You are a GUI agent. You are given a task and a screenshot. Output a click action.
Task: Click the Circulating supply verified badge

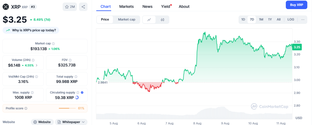click(82, 92)
